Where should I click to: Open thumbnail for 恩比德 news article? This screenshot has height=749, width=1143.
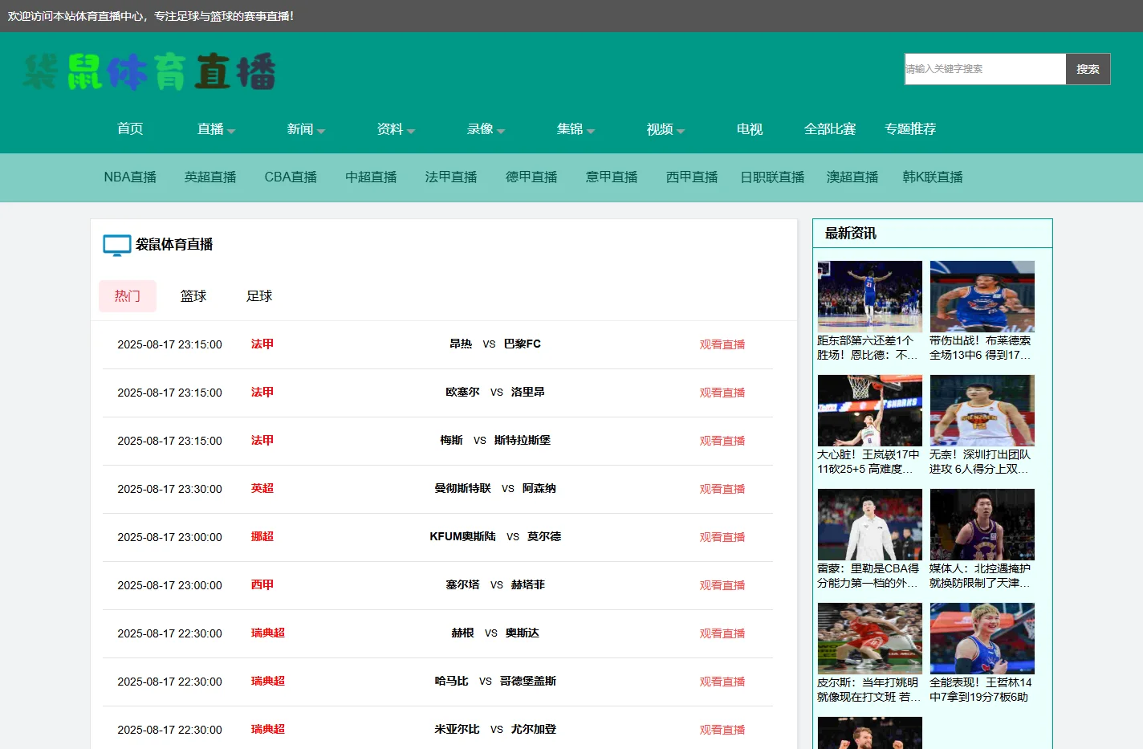pos(870,296)
